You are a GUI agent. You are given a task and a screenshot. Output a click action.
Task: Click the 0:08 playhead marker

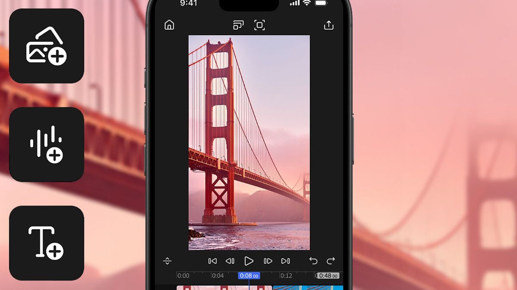pos(249,276)
